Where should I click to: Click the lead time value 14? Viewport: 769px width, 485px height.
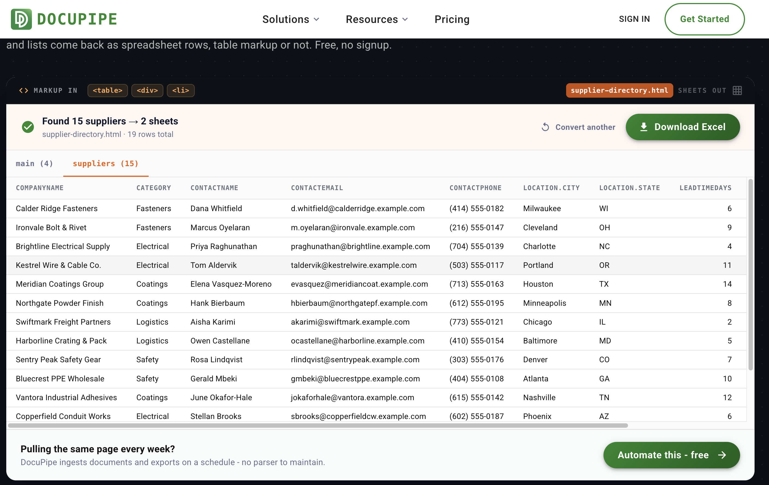pyautogui.click(x=727, y=284)
